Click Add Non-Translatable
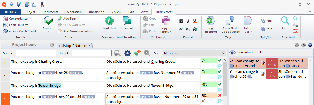 (76, 31)
